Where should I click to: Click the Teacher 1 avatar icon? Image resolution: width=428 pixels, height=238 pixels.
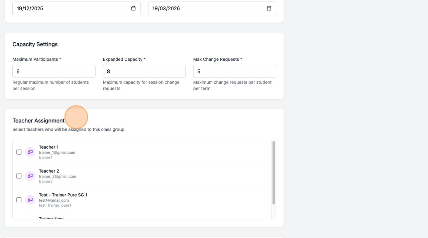[30, 152]
